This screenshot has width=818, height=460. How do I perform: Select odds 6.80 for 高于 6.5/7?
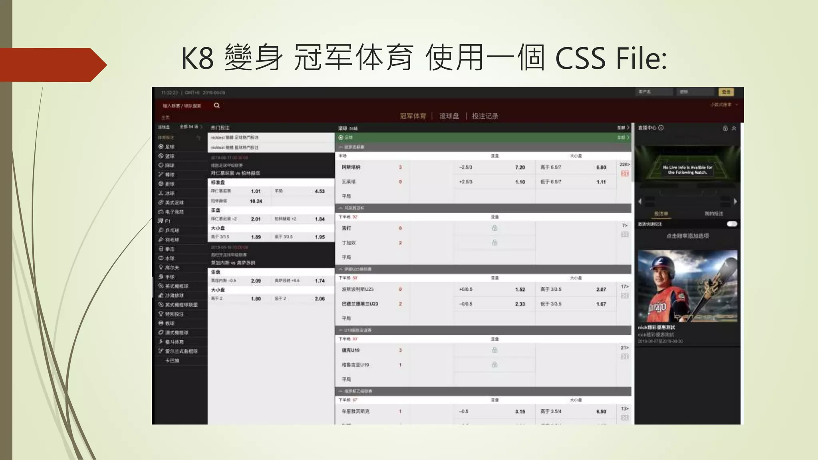[x=601, y=167]
